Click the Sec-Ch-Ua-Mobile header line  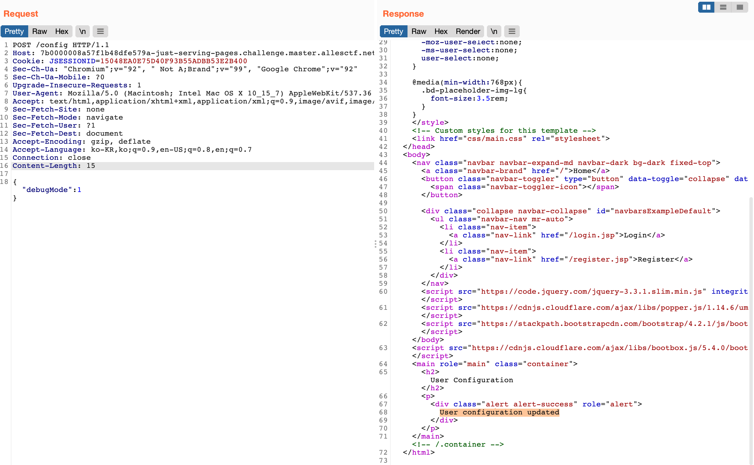58,77
